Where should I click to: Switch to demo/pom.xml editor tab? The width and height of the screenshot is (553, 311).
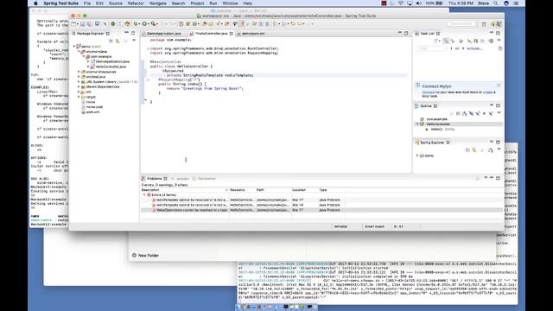253,34
